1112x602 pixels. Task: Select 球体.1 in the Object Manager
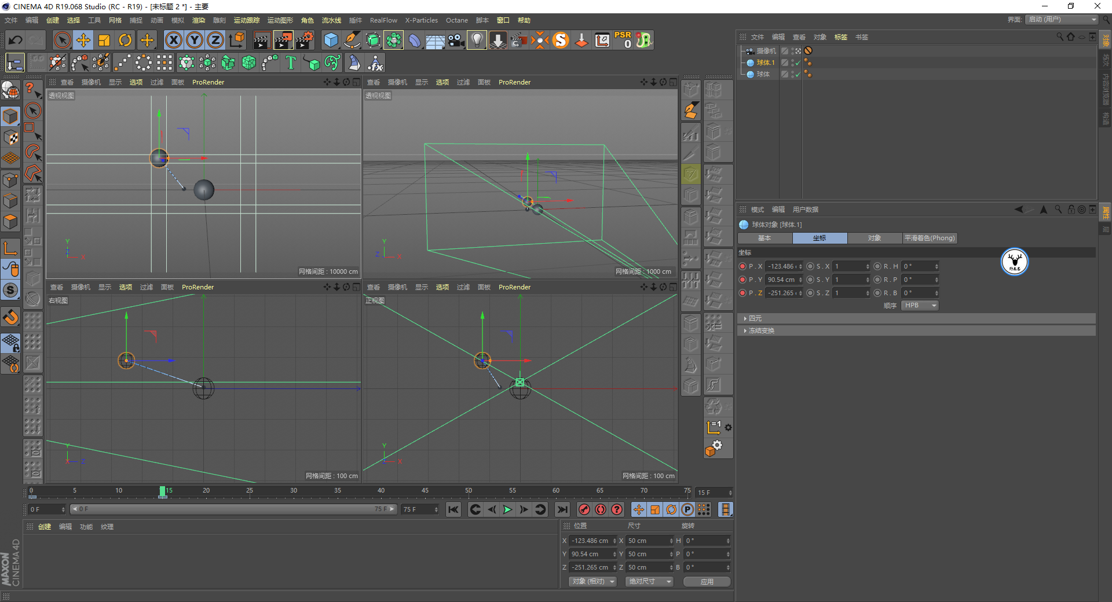point(765,63)
